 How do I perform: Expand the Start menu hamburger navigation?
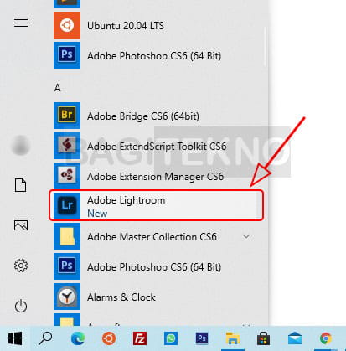click(x=21, y=23)
